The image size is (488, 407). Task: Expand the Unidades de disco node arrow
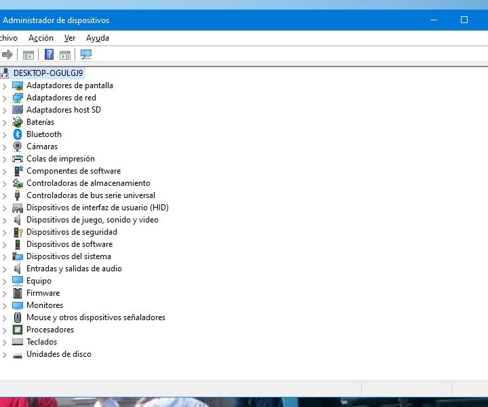(4, 355)
